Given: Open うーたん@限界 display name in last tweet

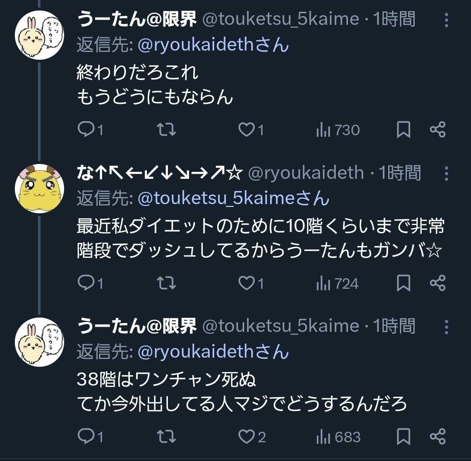Looking at the screenshot, I should coord(137,326).
